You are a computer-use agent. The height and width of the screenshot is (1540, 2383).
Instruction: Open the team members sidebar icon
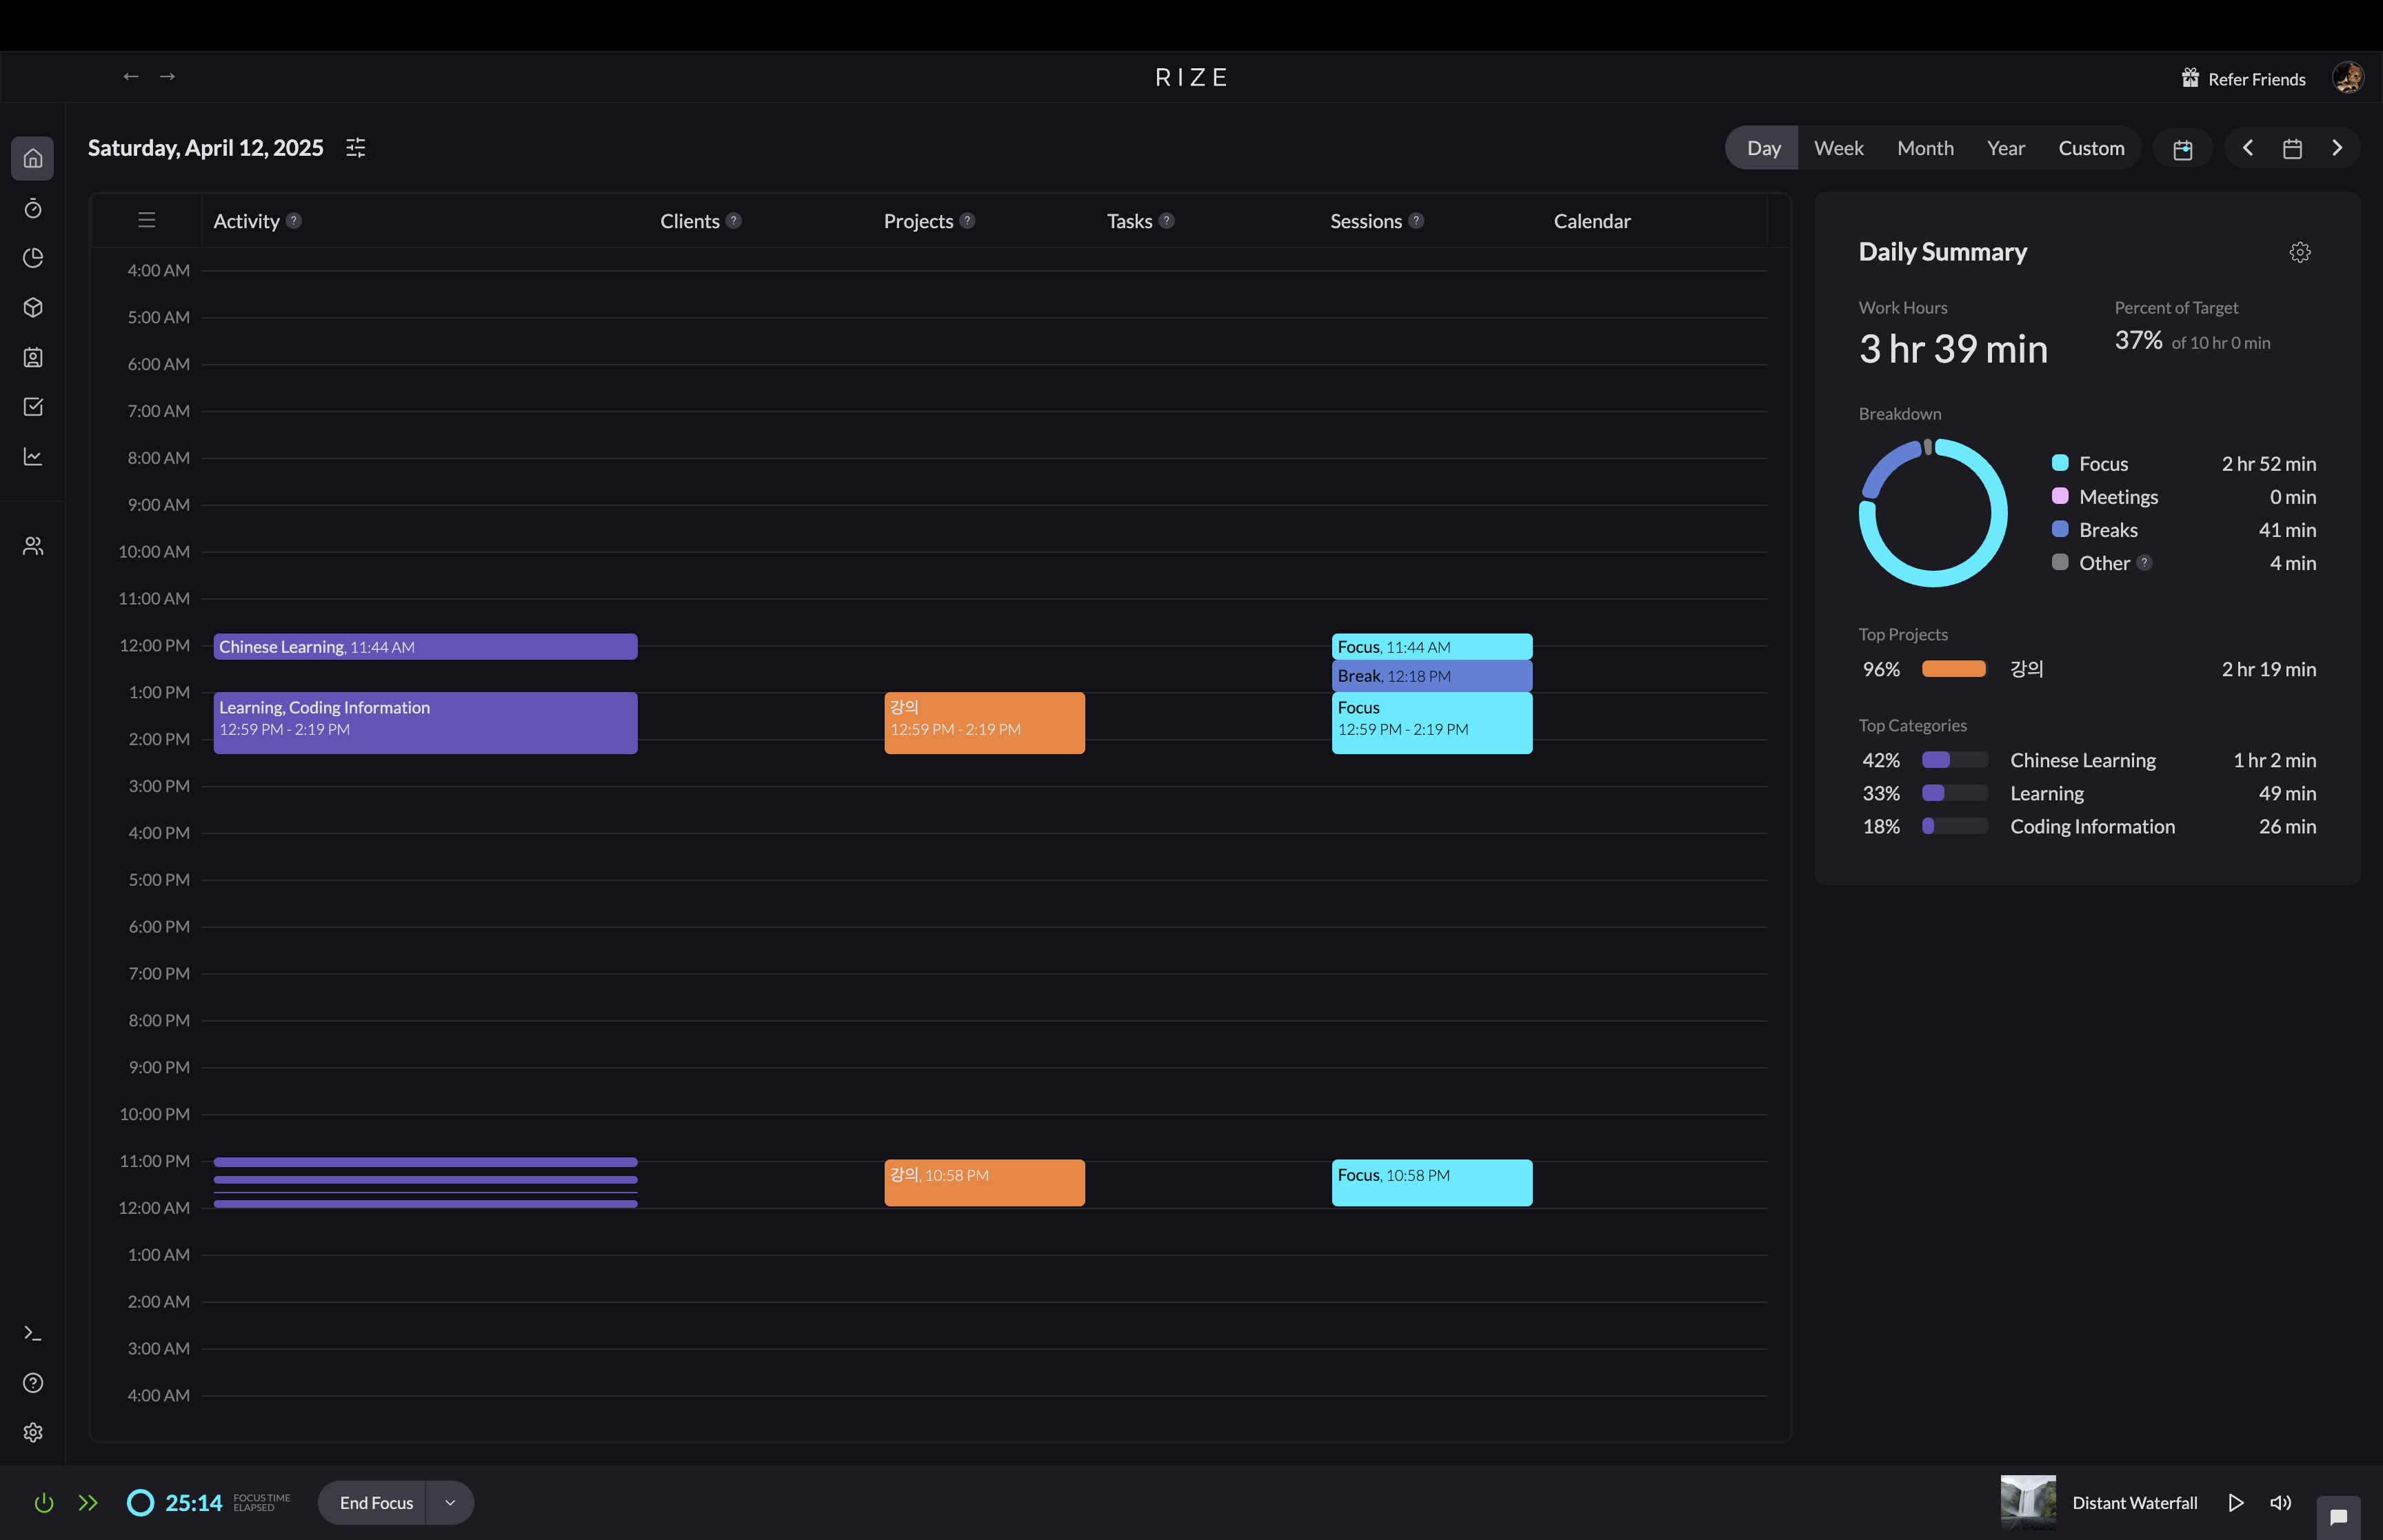[33, 546]
